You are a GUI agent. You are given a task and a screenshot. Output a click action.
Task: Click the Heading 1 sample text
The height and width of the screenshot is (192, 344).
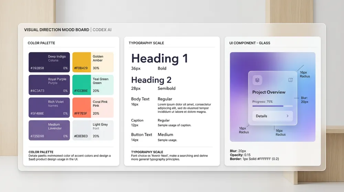point(160,58)
